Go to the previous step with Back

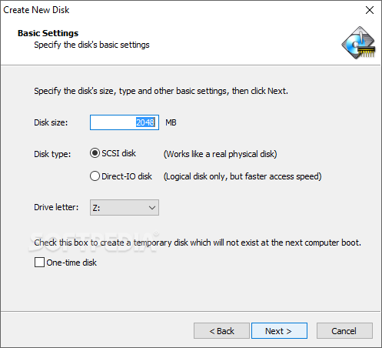(x=221, y=331)
